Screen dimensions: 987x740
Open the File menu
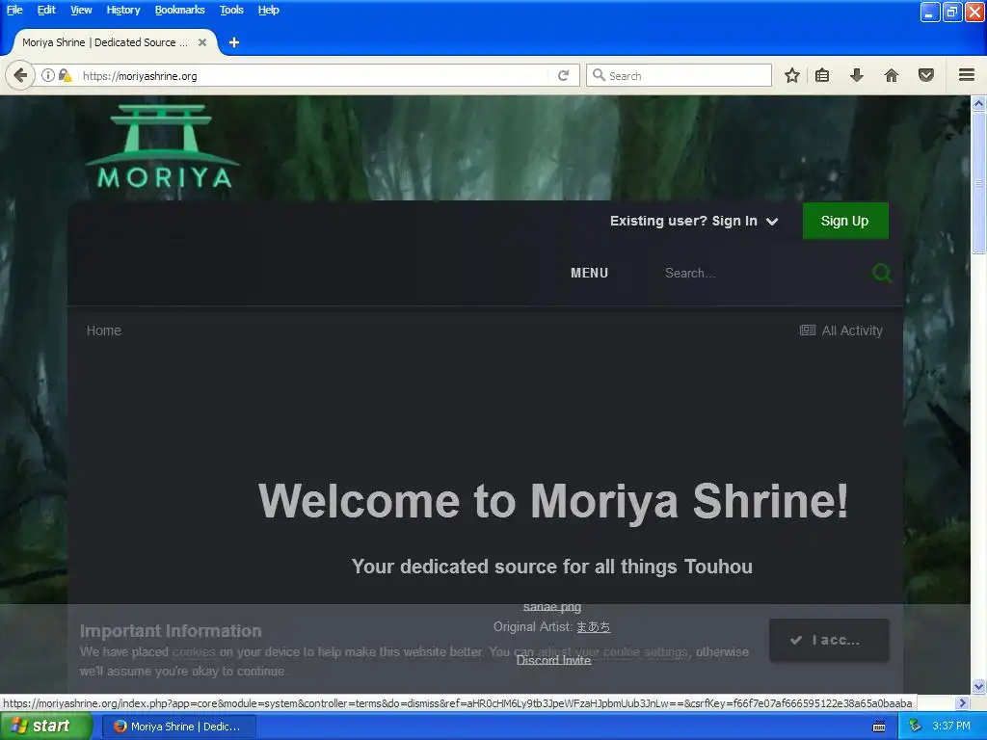click(x=14, y=10)
